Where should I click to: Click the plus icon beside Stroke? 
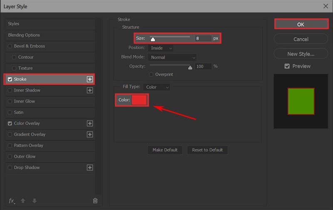click(89, 79)
